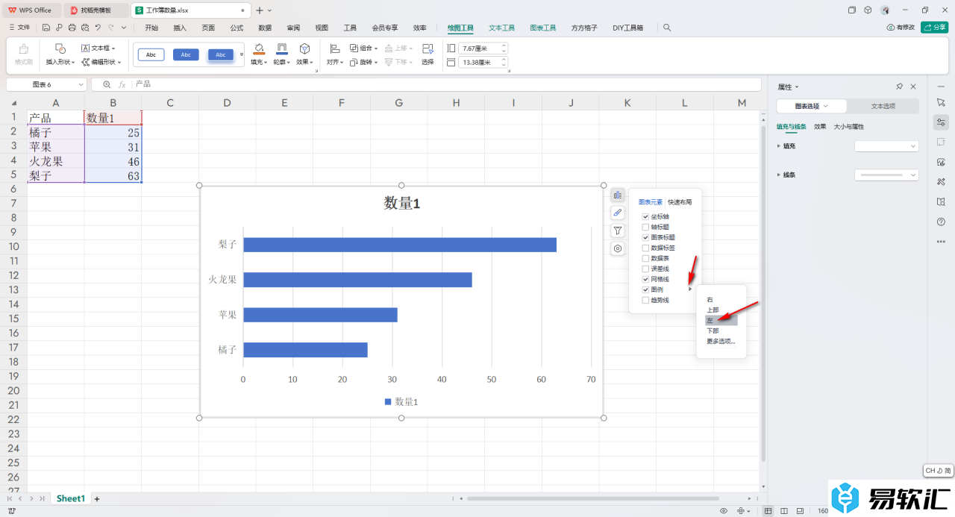
Task: Toggle the 误差线 (Error Bars) checkbox
Action: coord(645,269)
